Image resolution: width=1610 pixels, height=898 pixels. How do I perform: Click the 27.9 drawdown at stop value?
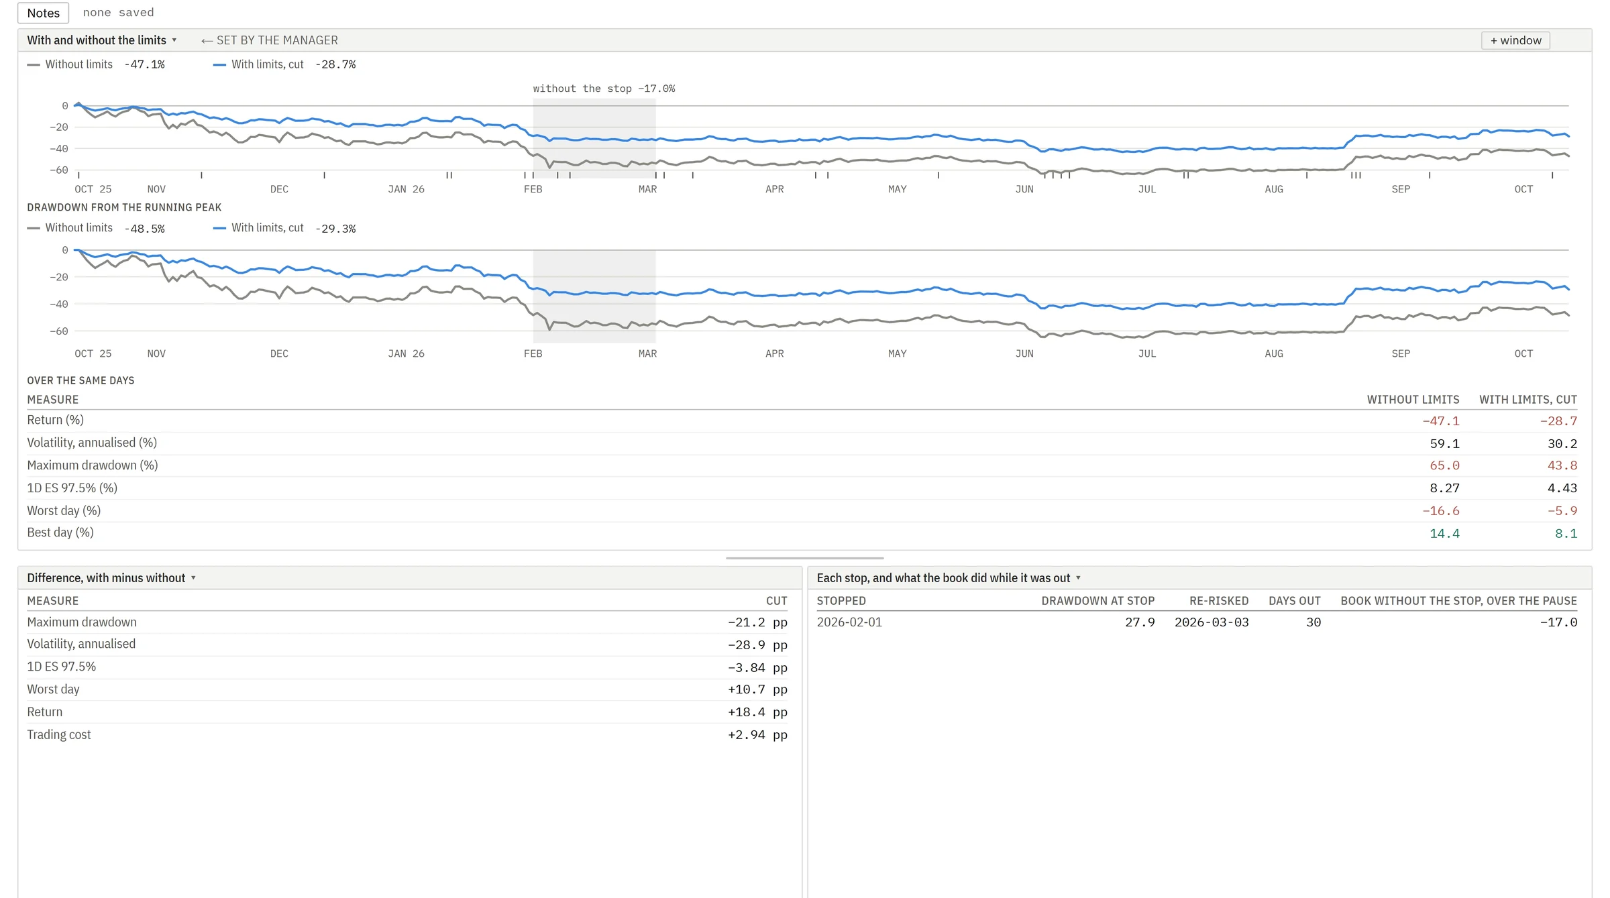[x=1140, y=622]
